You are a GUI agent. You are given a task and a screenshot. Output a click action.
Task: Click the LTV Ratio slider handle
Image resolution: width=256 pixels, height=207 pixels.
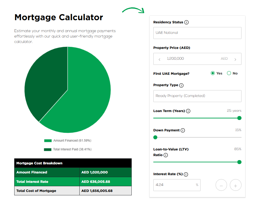point(239,162)
